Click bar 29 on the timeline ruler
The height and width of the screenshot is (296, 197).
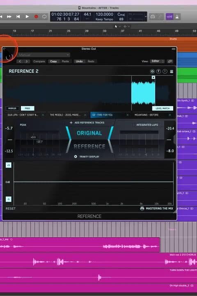tap(87, 31)
